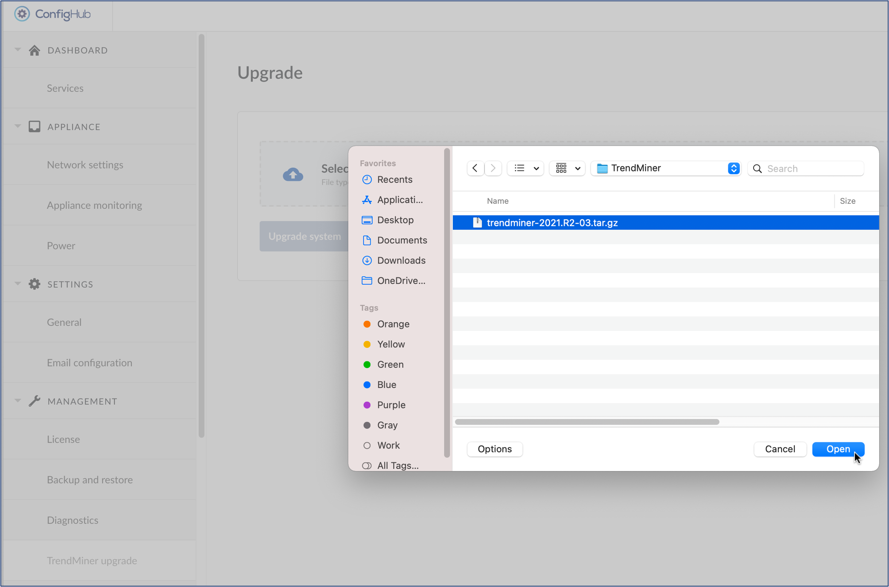Collapse the Dashboard section arrow

pyautogui.click(x=17, y=50)
